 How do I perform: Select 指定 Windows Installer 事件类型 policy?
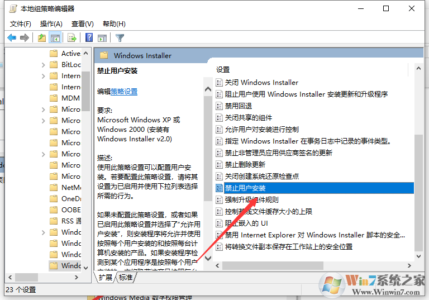[x=308, y=141]
